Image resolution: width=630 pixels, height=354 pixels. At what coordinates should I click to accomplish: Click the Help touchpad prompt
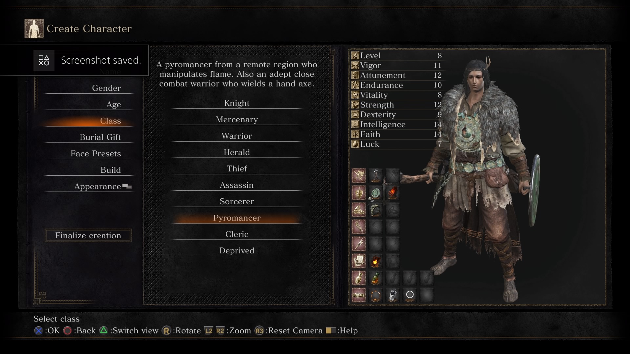[x=342, y=330]
